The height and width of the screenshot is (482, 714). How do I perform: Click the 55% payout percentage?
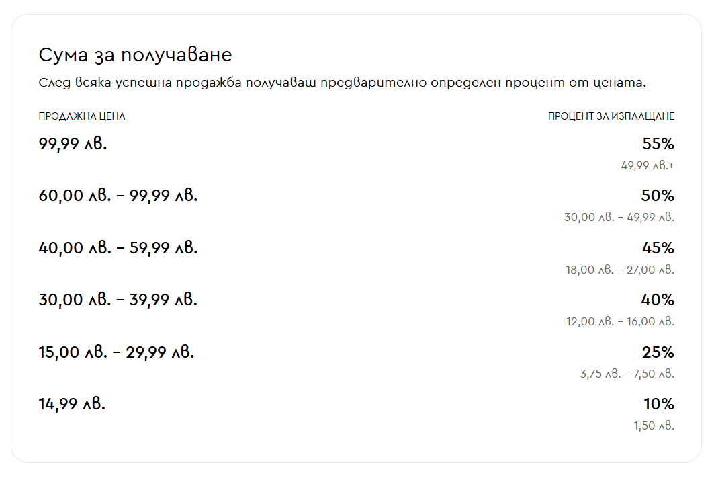click(658, 144)
